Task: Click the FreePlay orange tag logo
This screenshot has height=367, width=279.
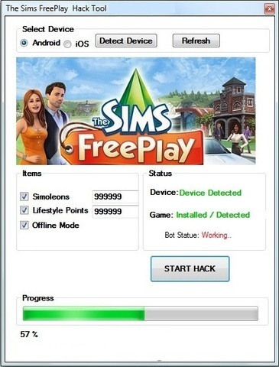Action: [x=132, y=147]
